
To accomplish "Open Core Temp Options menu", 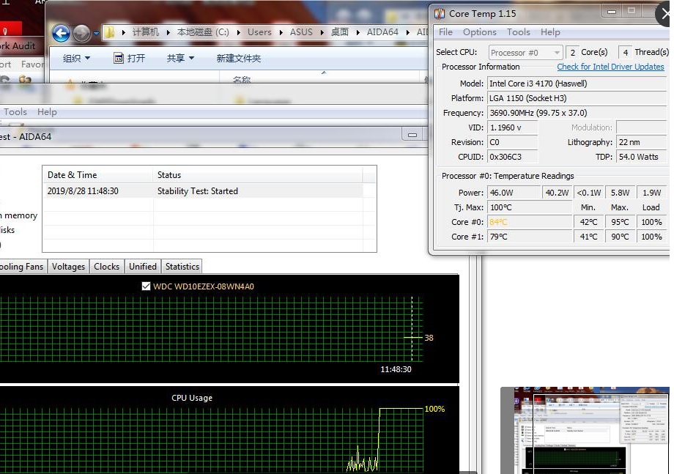I will tap(479, 32).
